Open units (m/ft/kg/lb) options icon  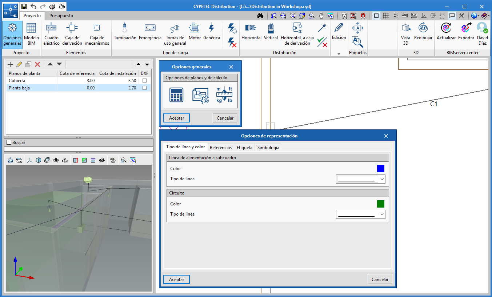(x=224, y=95)
